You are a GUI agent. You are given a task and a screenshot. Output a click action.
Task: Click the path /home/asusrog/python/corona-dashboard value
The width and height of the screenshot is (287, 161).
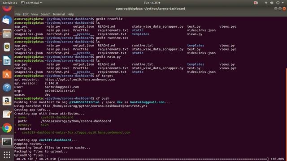[76, 121]
